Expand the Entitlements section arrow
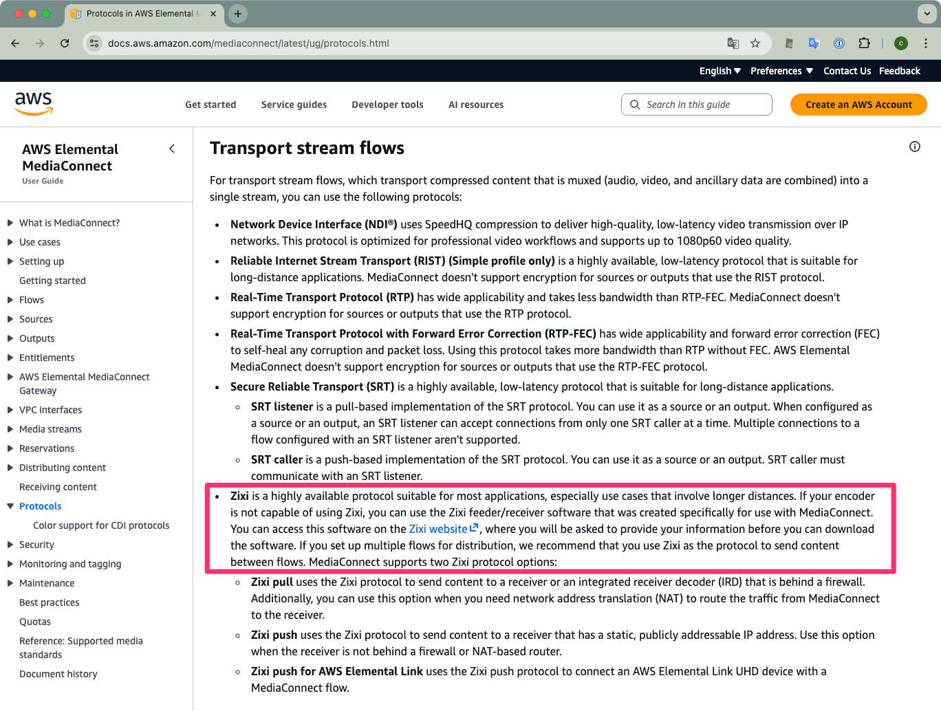 point(10,358)
